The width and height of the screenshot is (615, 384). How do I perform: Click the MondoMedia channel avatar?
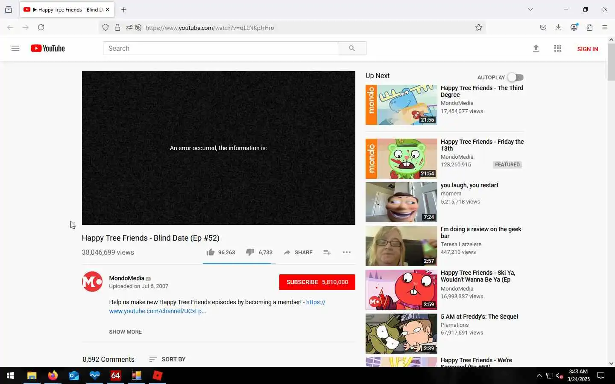point(92,282)
